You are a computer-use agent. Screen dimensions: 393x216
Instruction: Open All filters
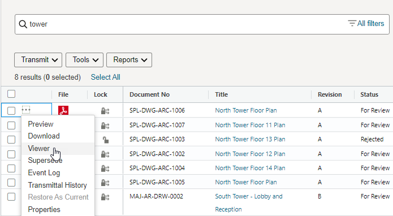coord(366,24)
